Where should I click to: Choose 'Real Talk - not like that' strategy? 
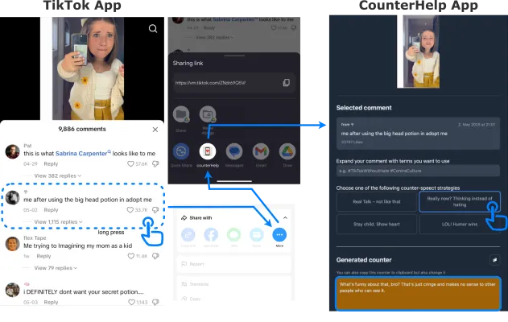click(x=375, y=200)
